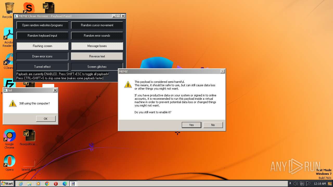Select the Google Chrome desktop shortcut
333x187 pixels.
[9, 139]
